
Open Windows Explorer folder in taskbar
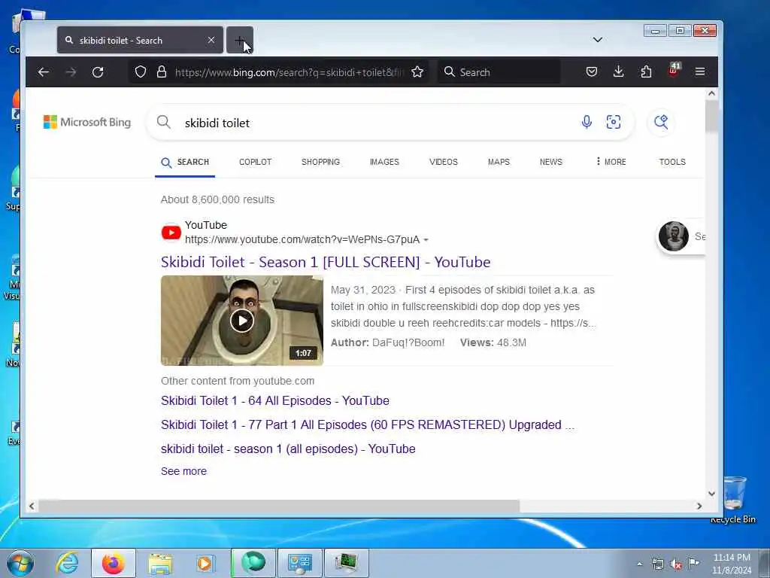[160, 563]
